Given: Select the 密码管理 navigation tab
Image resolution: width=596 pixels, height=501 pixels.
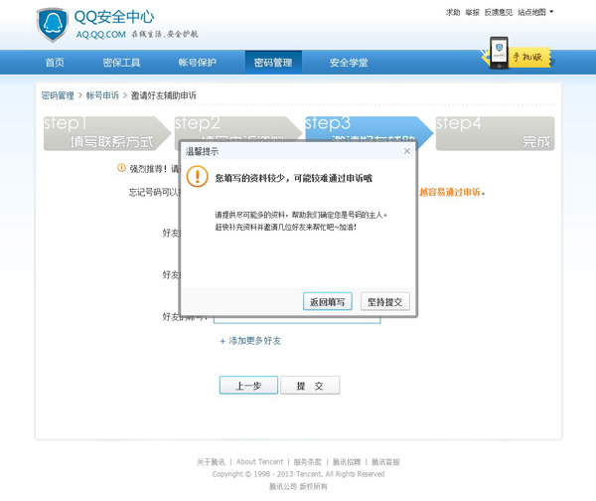Looking at the screenshot, I should 273,63.
